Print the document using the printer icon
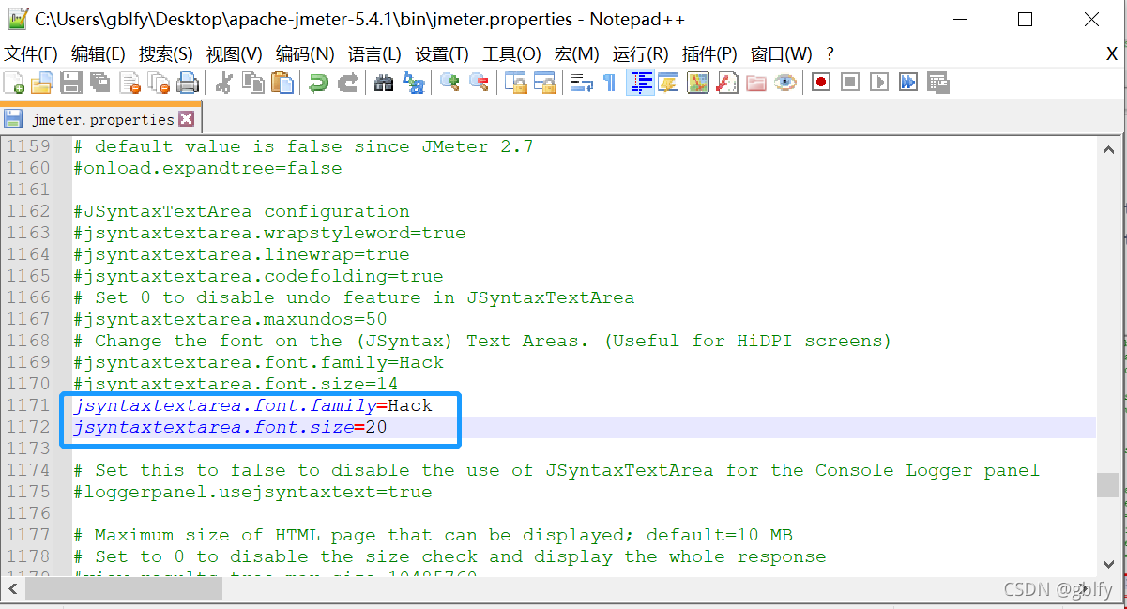This screenshot has height=609, width=1127. click(x=188, y=83)
